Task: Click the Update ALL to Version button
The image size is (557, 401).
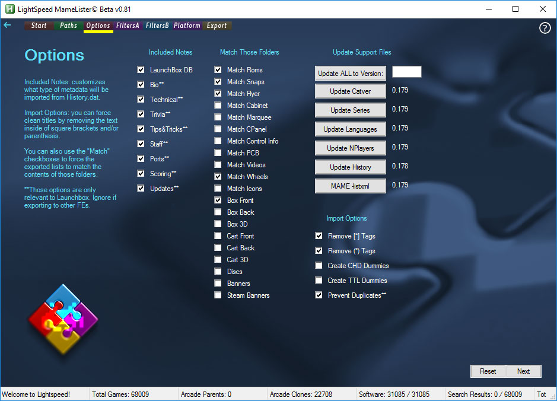Action: tap(350, 73)
